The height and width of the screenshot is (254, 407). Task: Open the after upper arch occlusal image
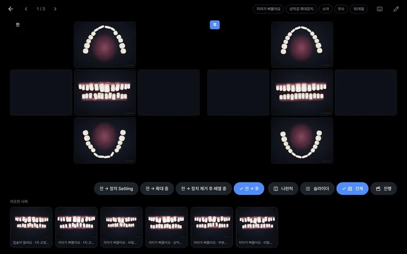[x=302, y=44]
